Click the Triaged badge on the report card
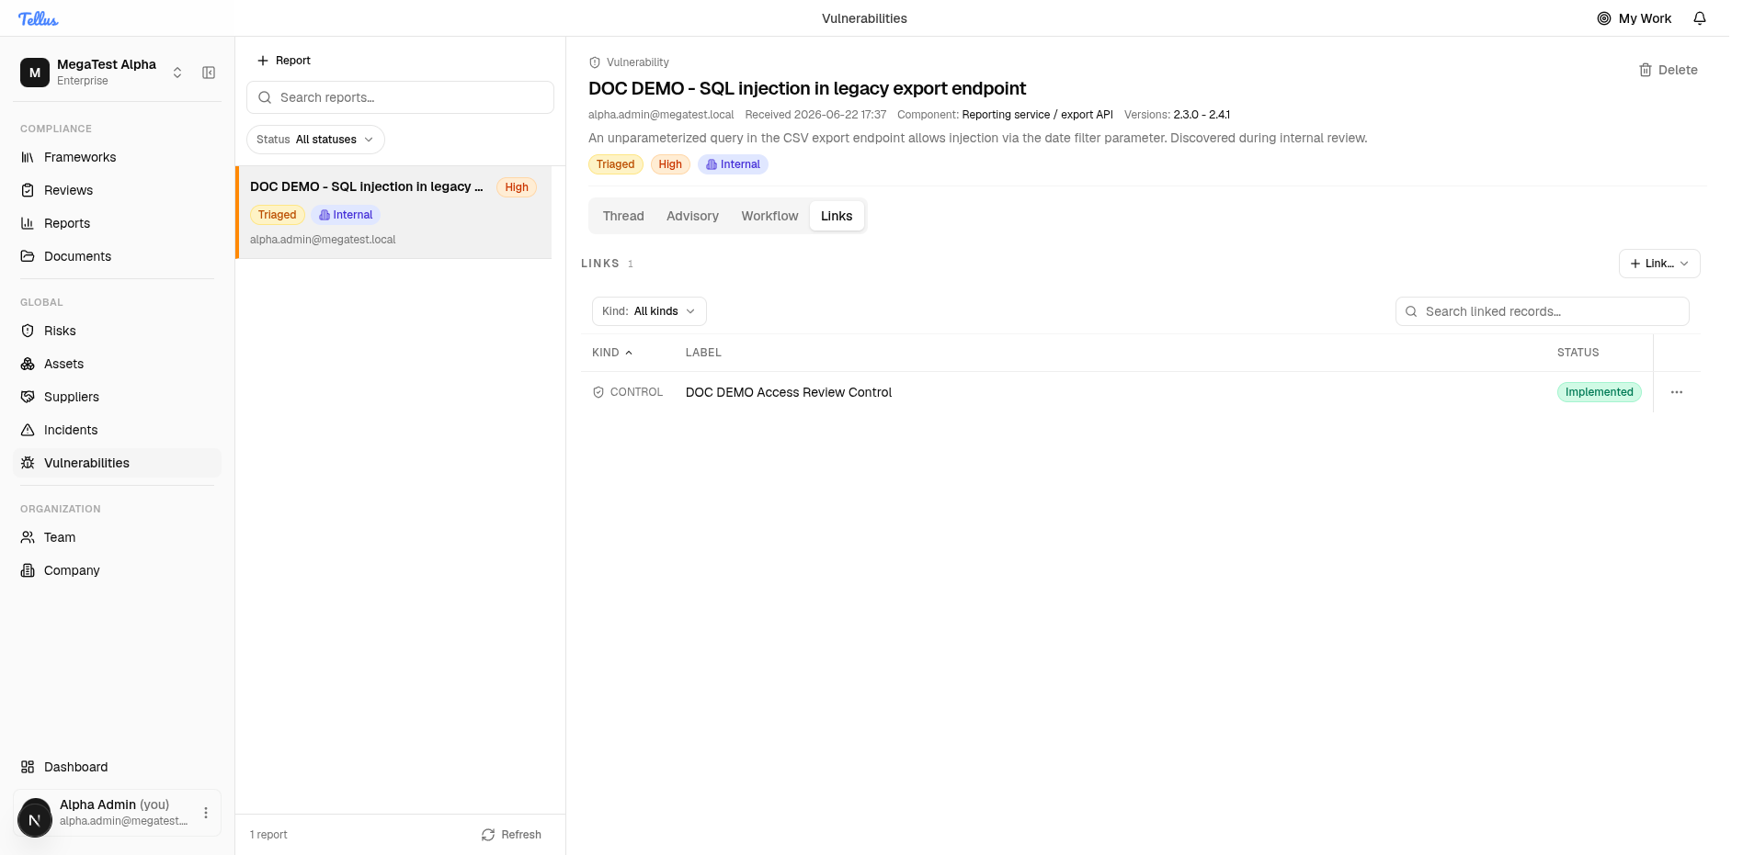Image resolution: width=1743 pixels, height=855 pixels. click(x=277, y=215)
